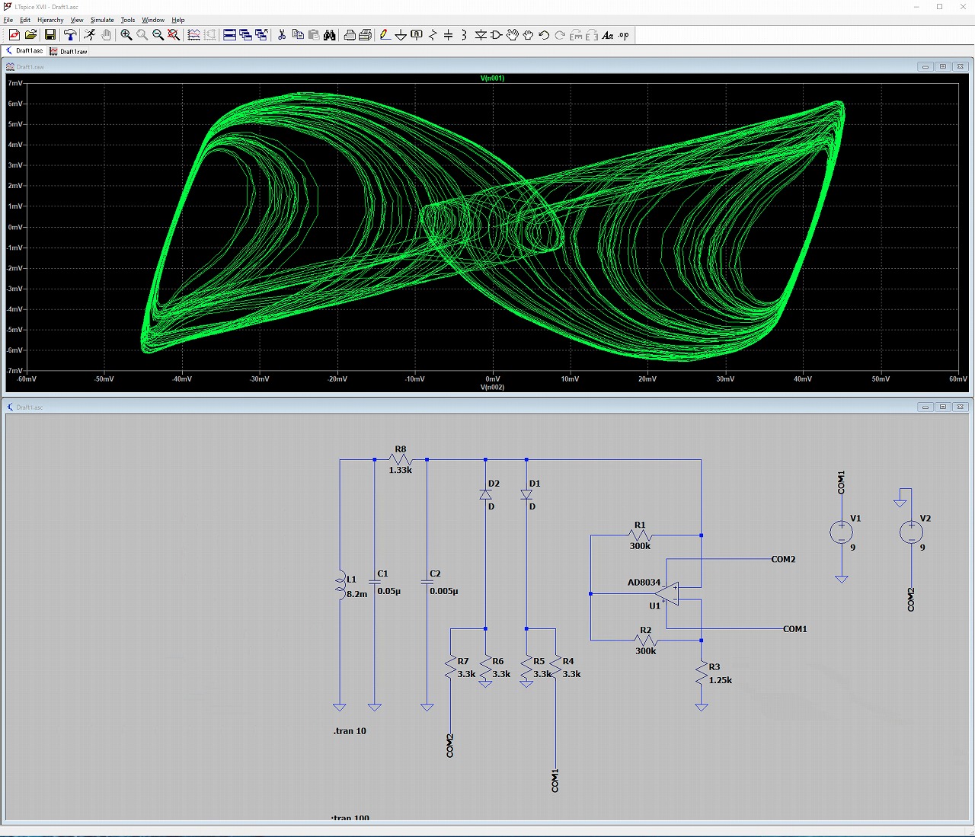Click the Halt simulation hand icon
This screenshot has width=975, height=837.
[x=106, y=35]
